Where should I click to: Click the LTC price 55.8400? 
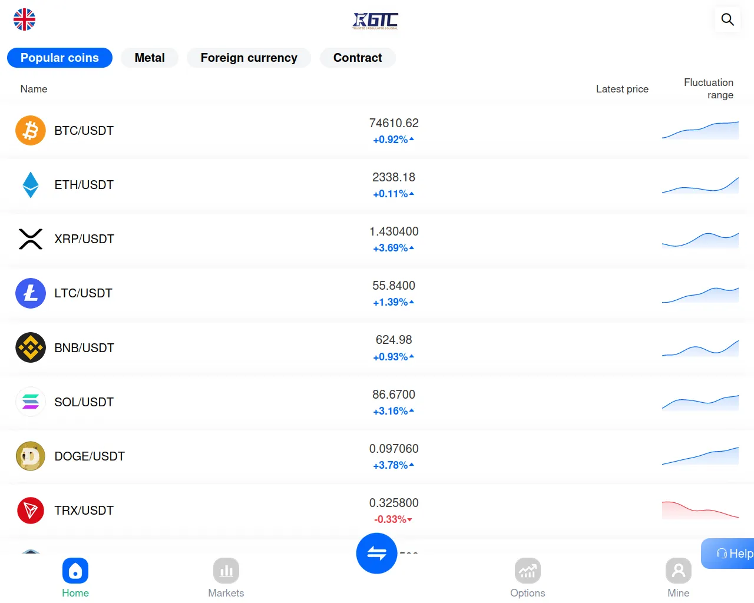click(394, 286)
